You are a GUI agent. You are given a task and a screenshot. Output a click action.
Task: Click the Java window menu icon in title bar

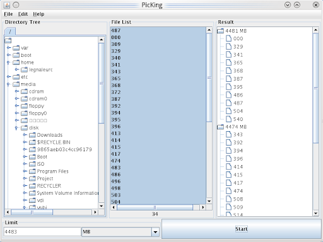[7, 5]
